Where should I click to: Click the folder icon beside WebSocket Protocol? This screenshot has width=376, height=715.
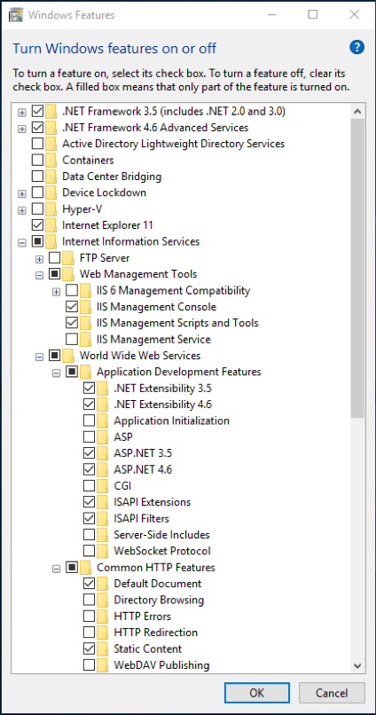coord(103,551)
